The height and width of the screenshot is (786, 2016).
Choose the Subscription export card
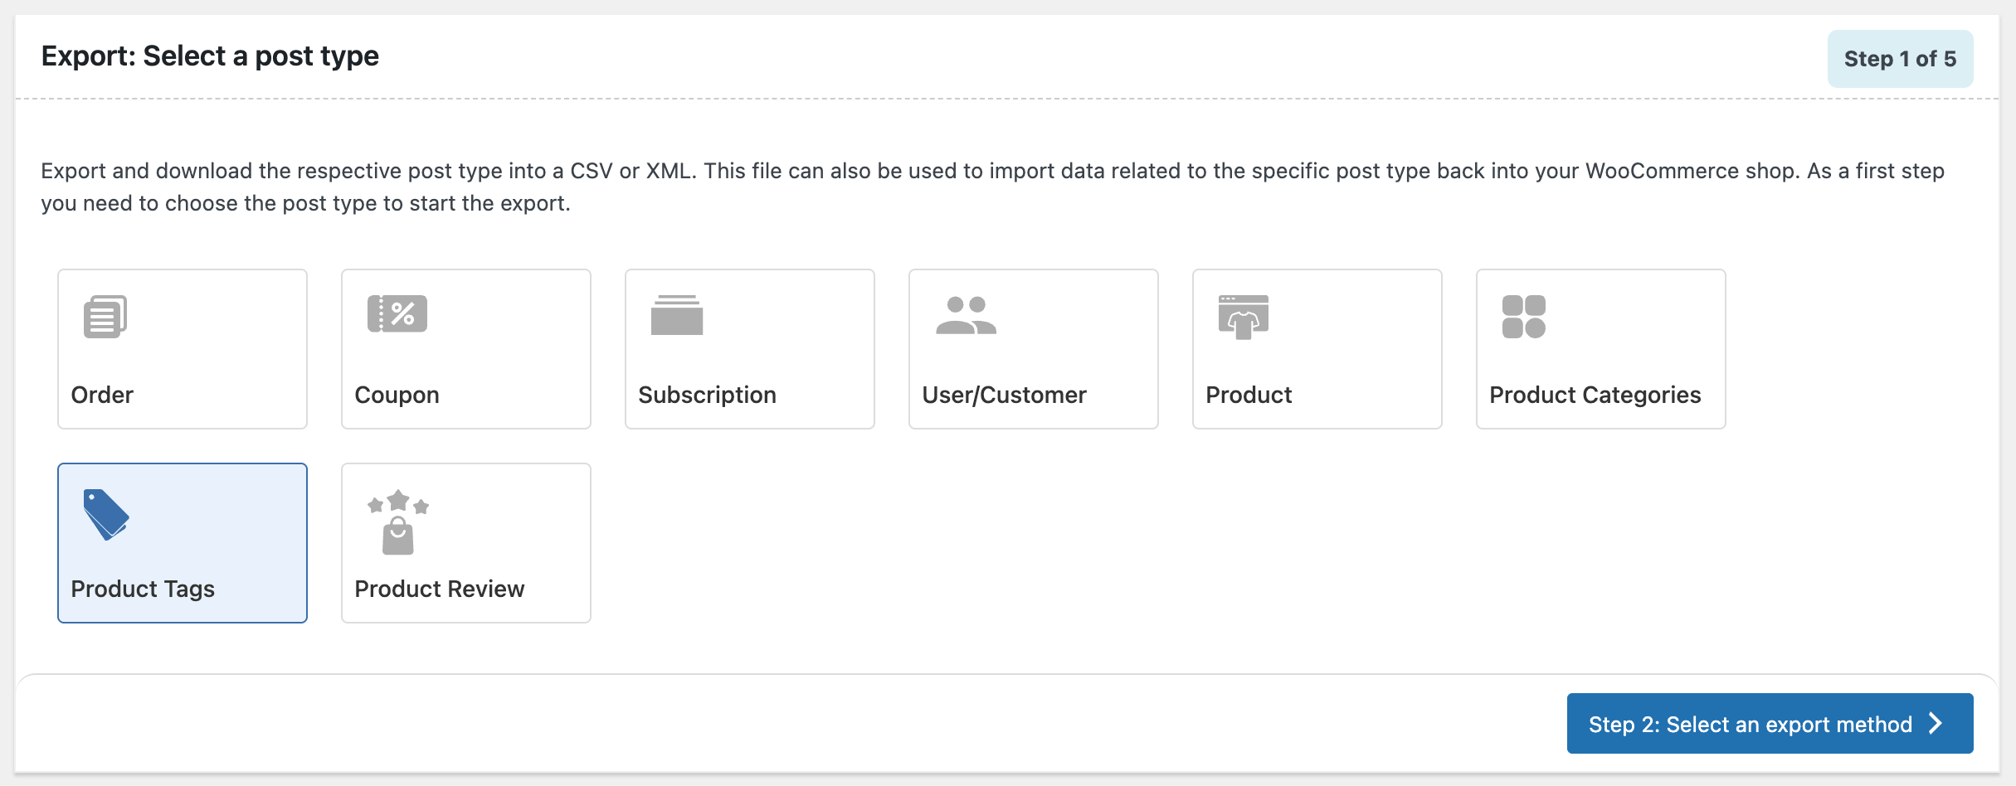[749, 348]
